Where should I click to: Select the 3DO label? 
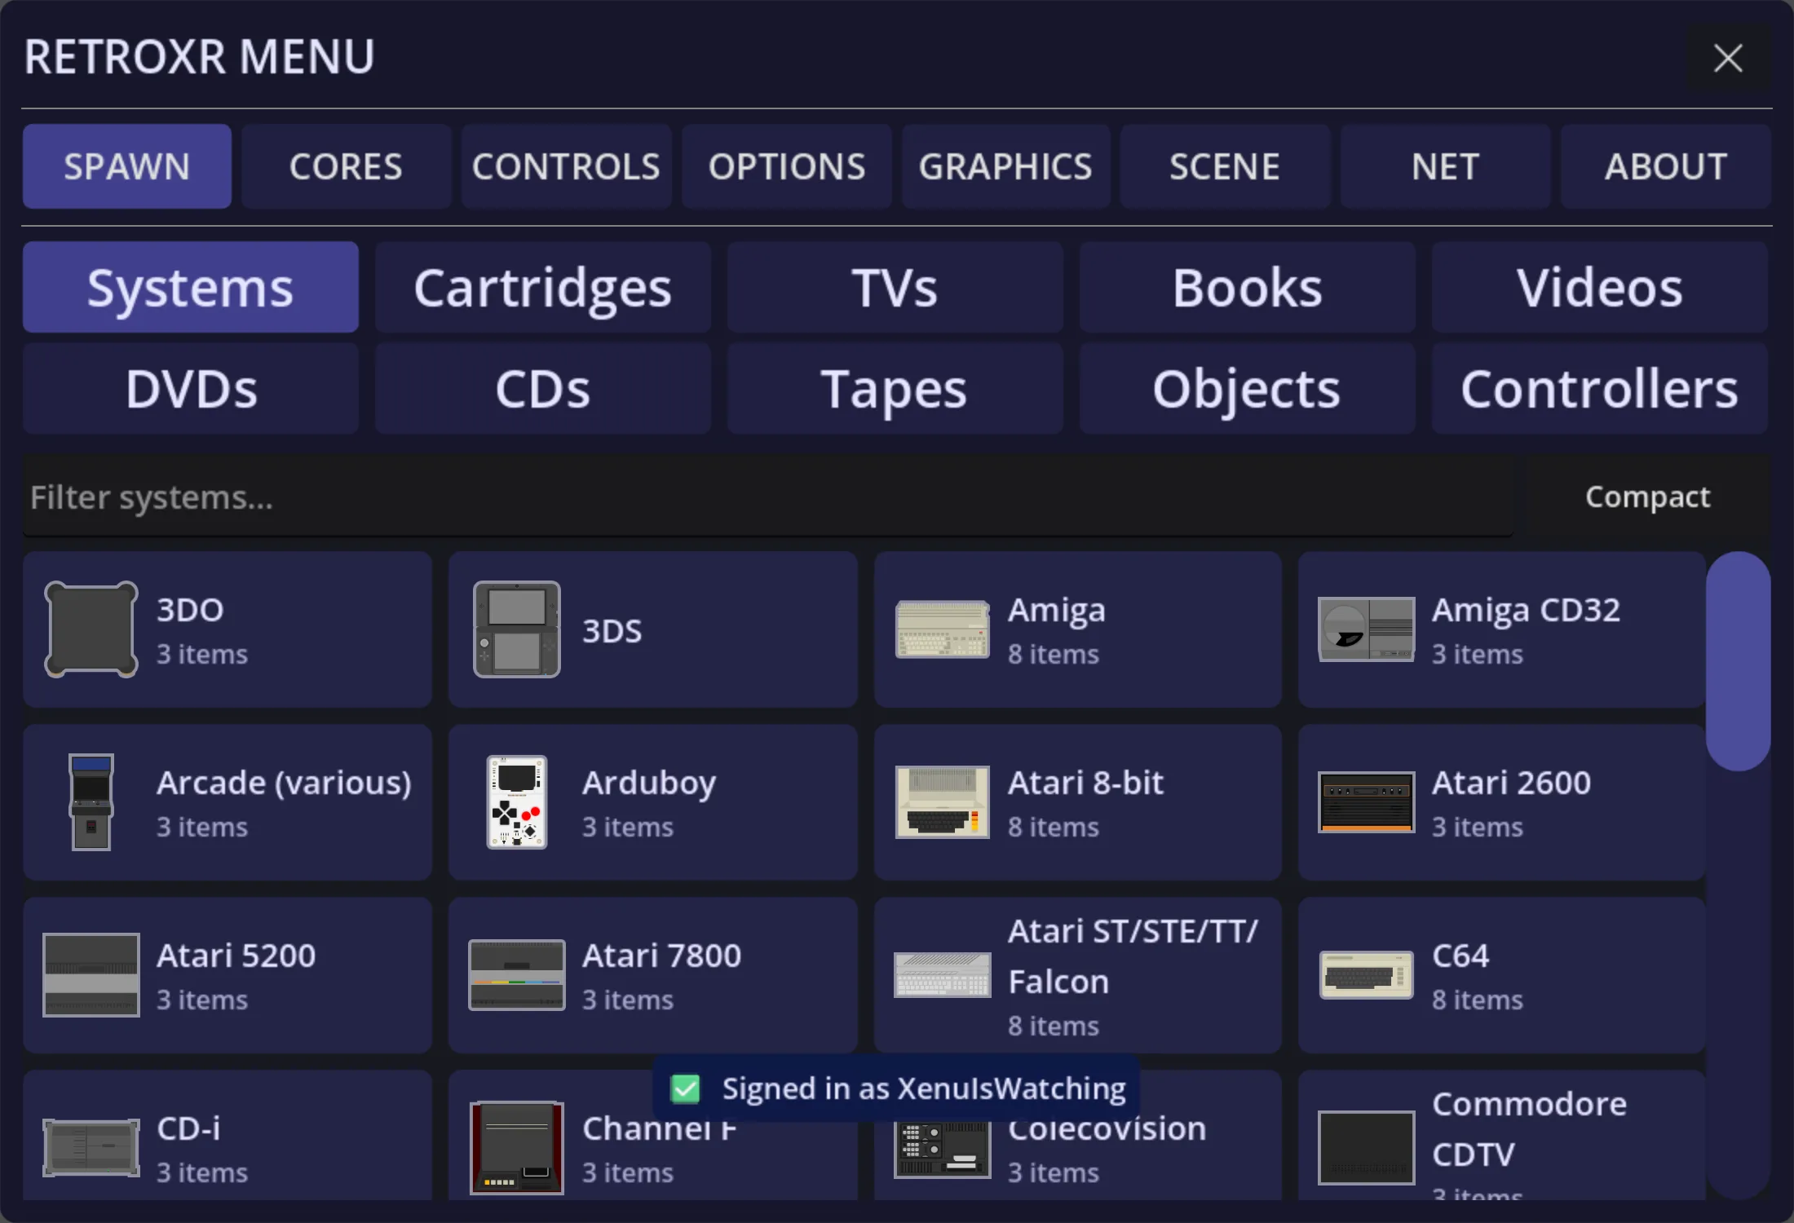pos(190,610)
